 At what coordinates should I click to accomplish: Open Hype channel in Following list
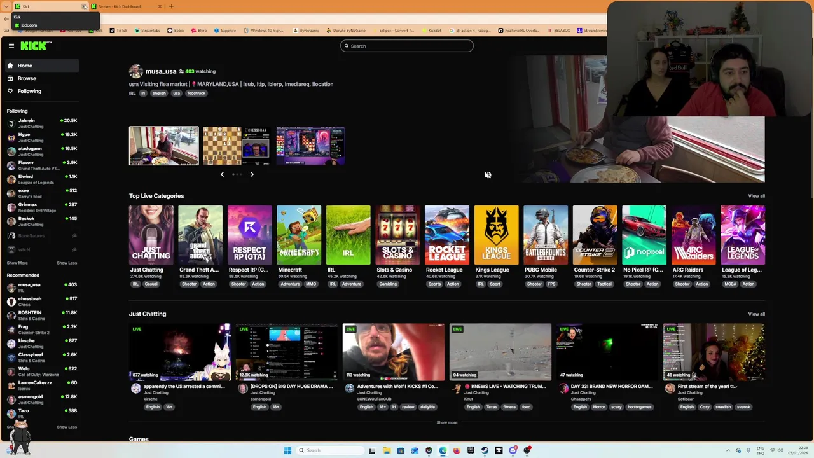(x=41, y=137)
